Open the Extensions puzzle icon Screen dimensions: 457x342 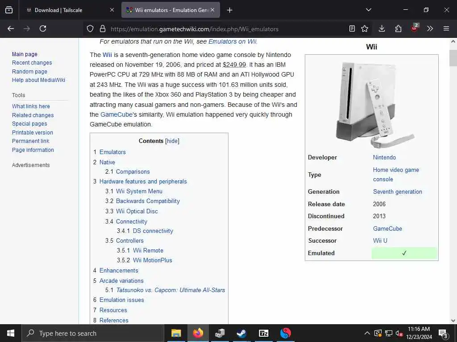click(398, 28)
